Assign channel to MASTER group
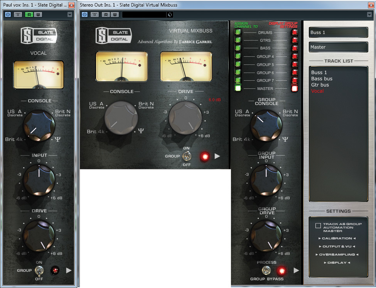The height and width of the screenshot is (288, 376). (238, 88)
